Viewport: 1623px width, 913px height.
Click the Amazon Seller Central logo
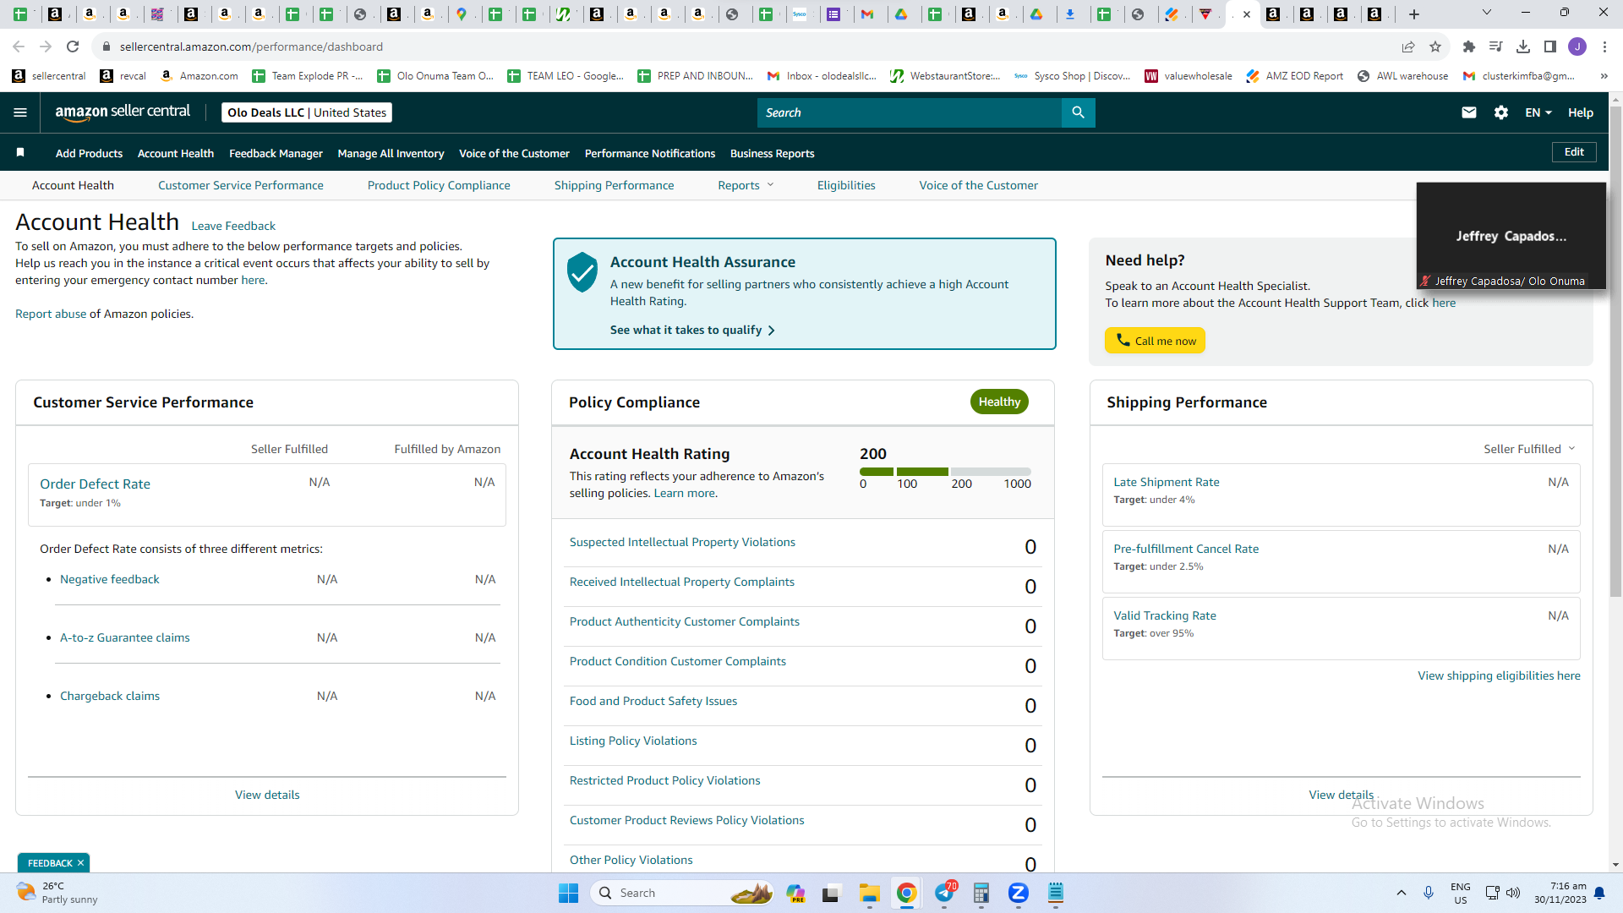[123, 112]
